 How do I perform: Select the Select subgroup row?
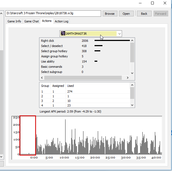tap(85, 72)
